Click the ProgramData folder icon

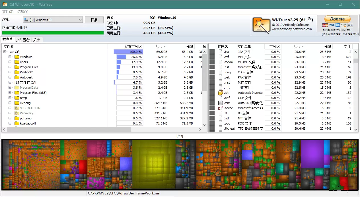(17, 88)
